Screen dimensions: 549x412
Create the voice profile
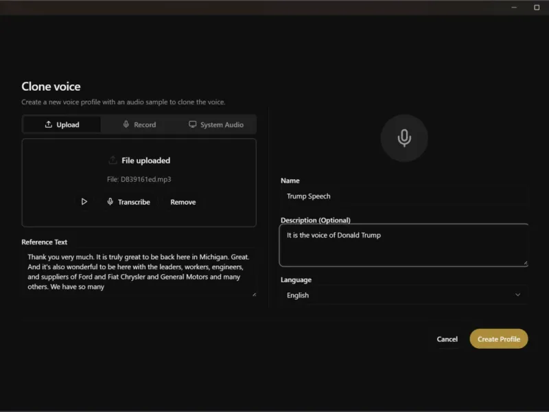(x=499, y=339)
